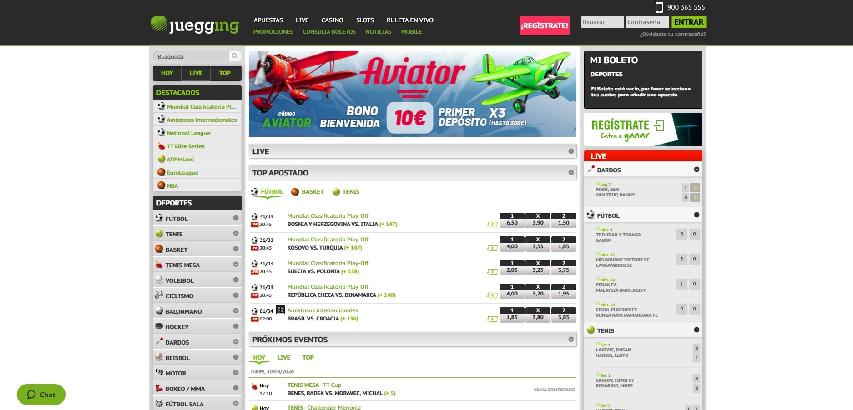Switch to the Tenis tab in Top Apostado
This screenshot has height=410, width=853.
click(350, 192)
